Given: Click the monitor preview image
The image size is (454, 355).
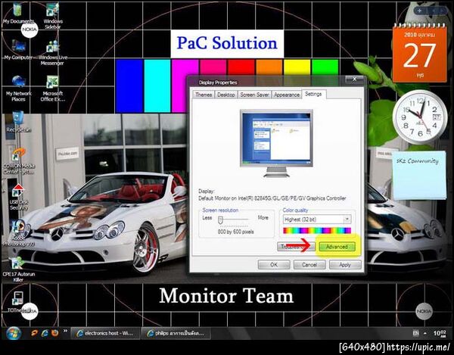Looking at the screenshot, I should click(276, 143).
